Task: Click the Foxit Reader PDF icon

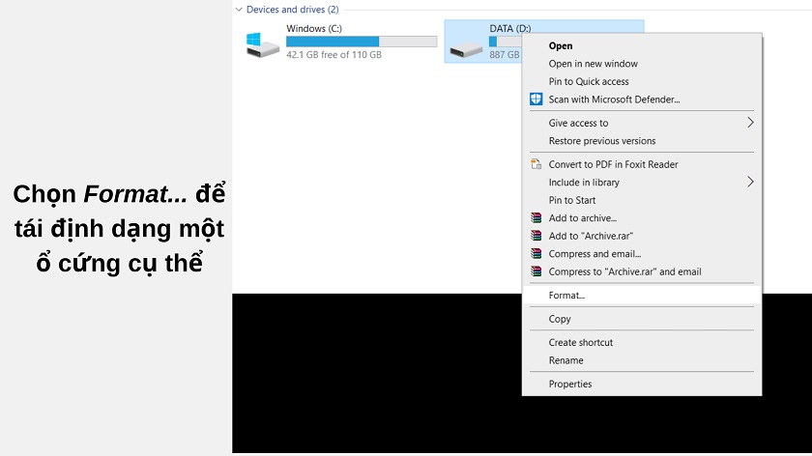Action: pyautogui.click(x=536, y=164)
